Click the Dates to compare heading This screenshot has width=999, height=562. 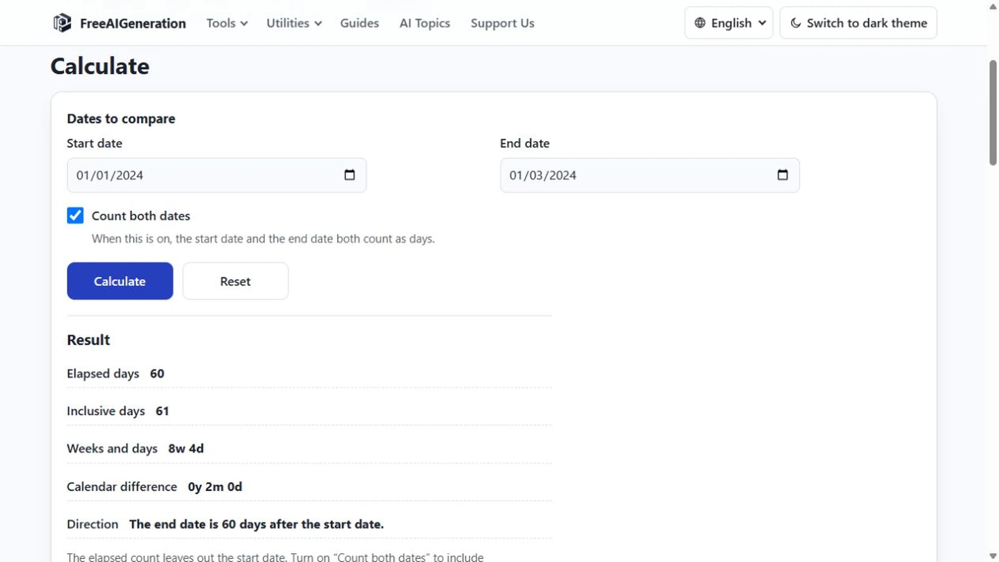121,119
